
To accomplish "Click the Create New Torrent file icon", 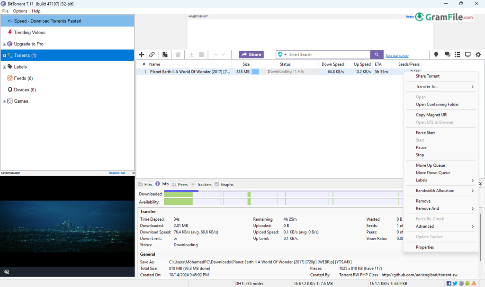I will click(165, 54).
